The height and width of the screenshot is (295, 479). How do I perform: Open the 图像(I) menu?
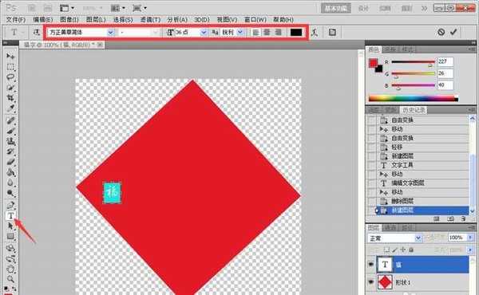69,19
